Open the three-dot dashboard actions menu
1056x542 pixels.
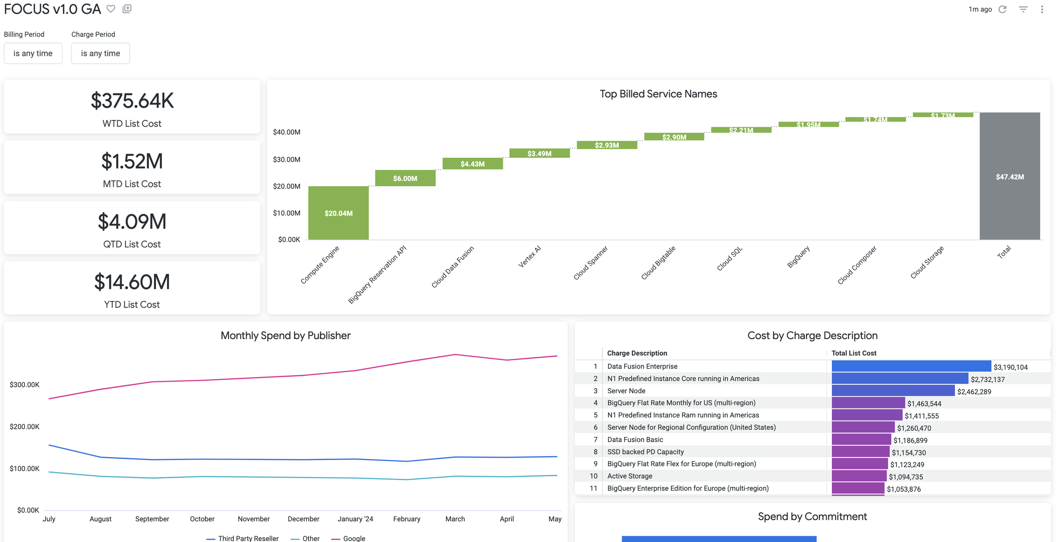(1042, 9)
